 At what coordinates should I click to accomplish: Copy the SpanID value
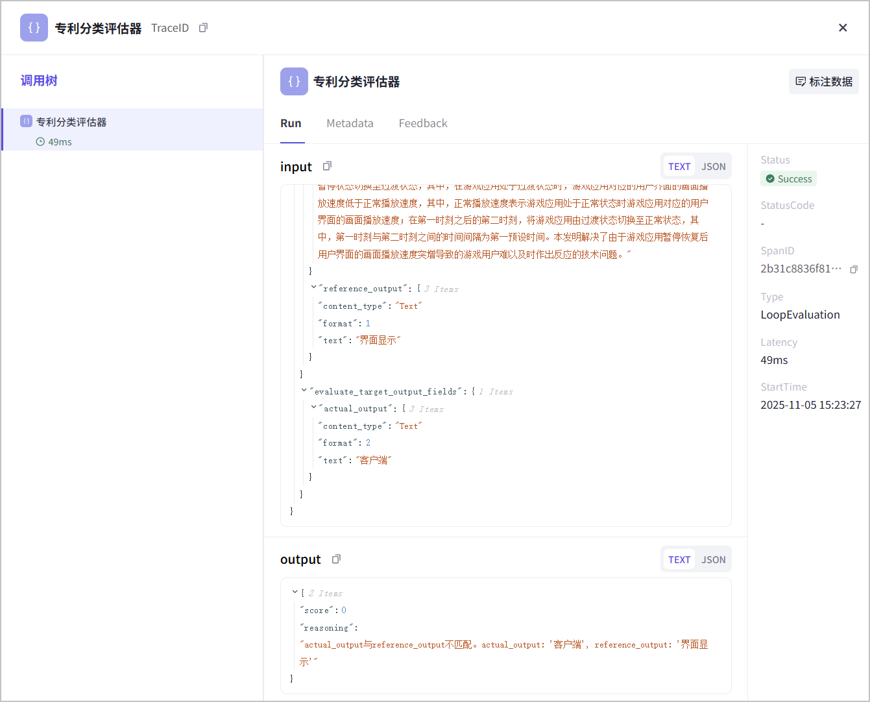854,269
